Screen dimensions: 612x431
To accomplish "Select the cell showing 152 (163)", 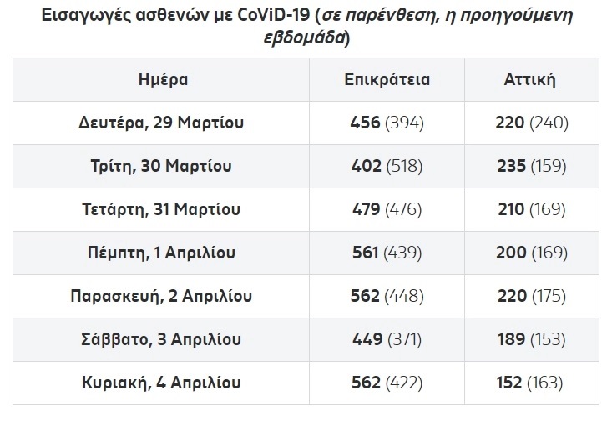I will [x=531, y=383].
